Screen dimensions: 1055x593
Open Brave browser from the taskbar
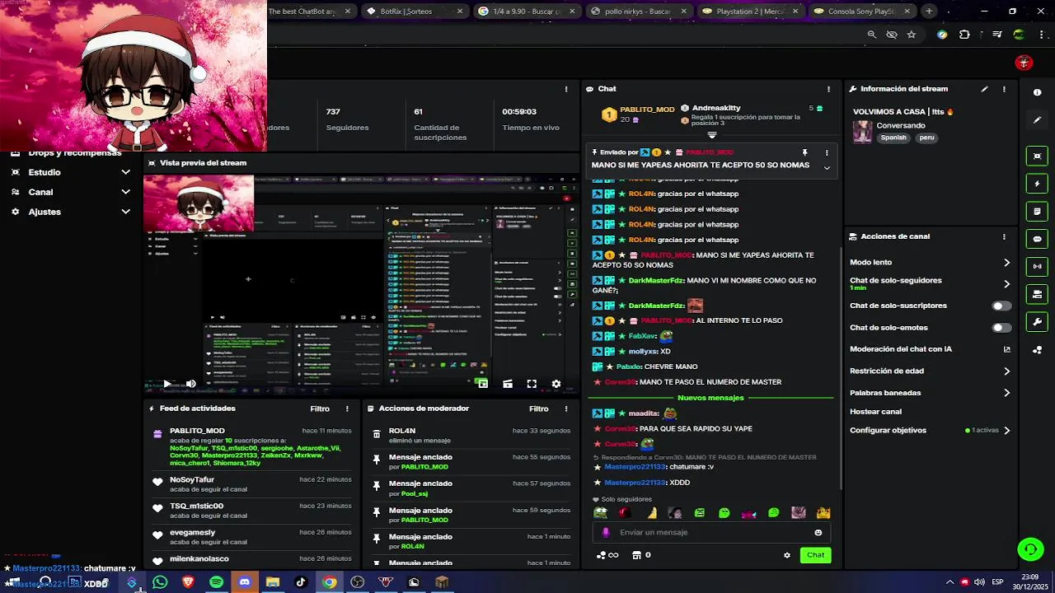coord(188,582)
